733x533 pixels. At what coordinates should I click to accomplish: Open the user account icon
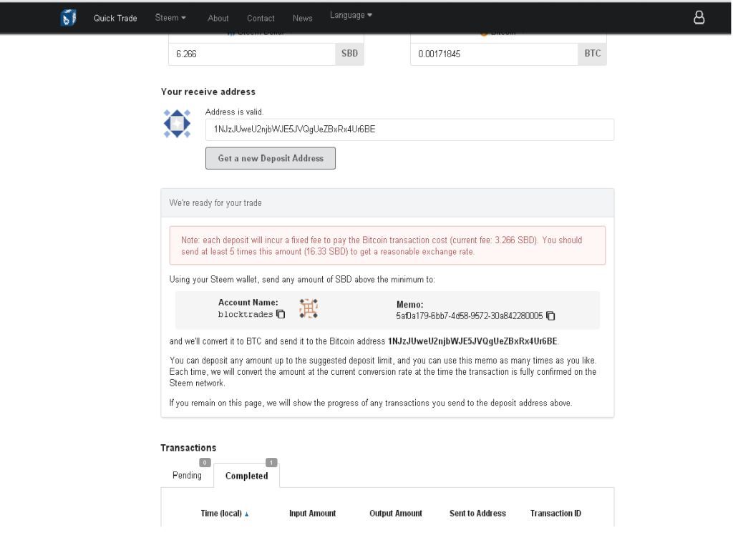click(x=699, y=18)
